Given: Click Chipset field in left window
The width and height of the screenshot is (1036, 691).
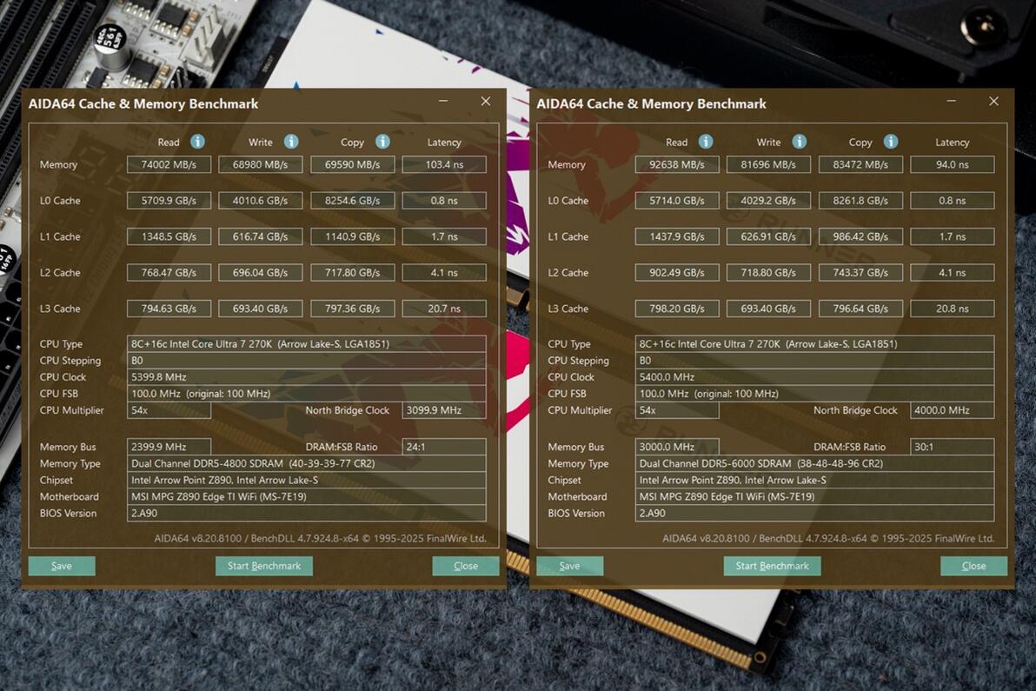Looking at the screenshot, I should 307,481.
